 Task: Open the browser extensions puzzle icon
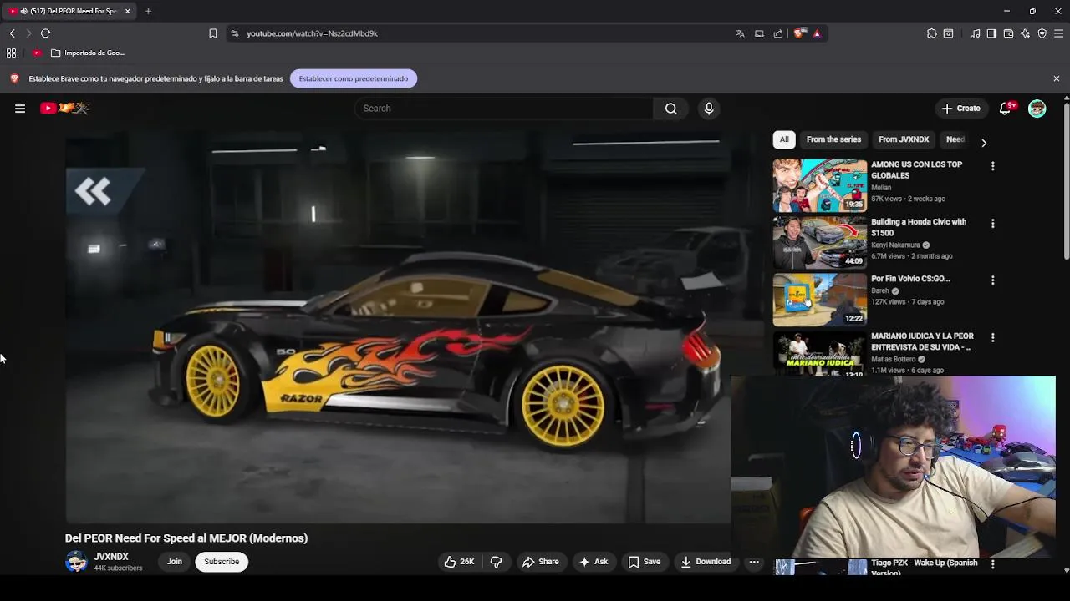(x=932, y=33)
